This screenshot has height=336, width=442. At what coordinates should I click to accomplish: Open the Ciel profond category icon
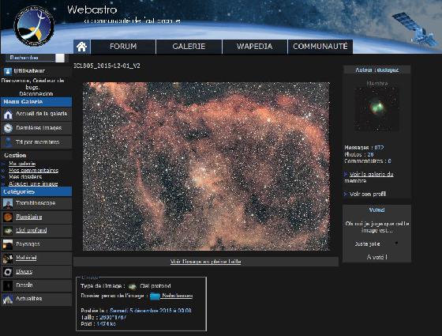click(x=8, y=231)
